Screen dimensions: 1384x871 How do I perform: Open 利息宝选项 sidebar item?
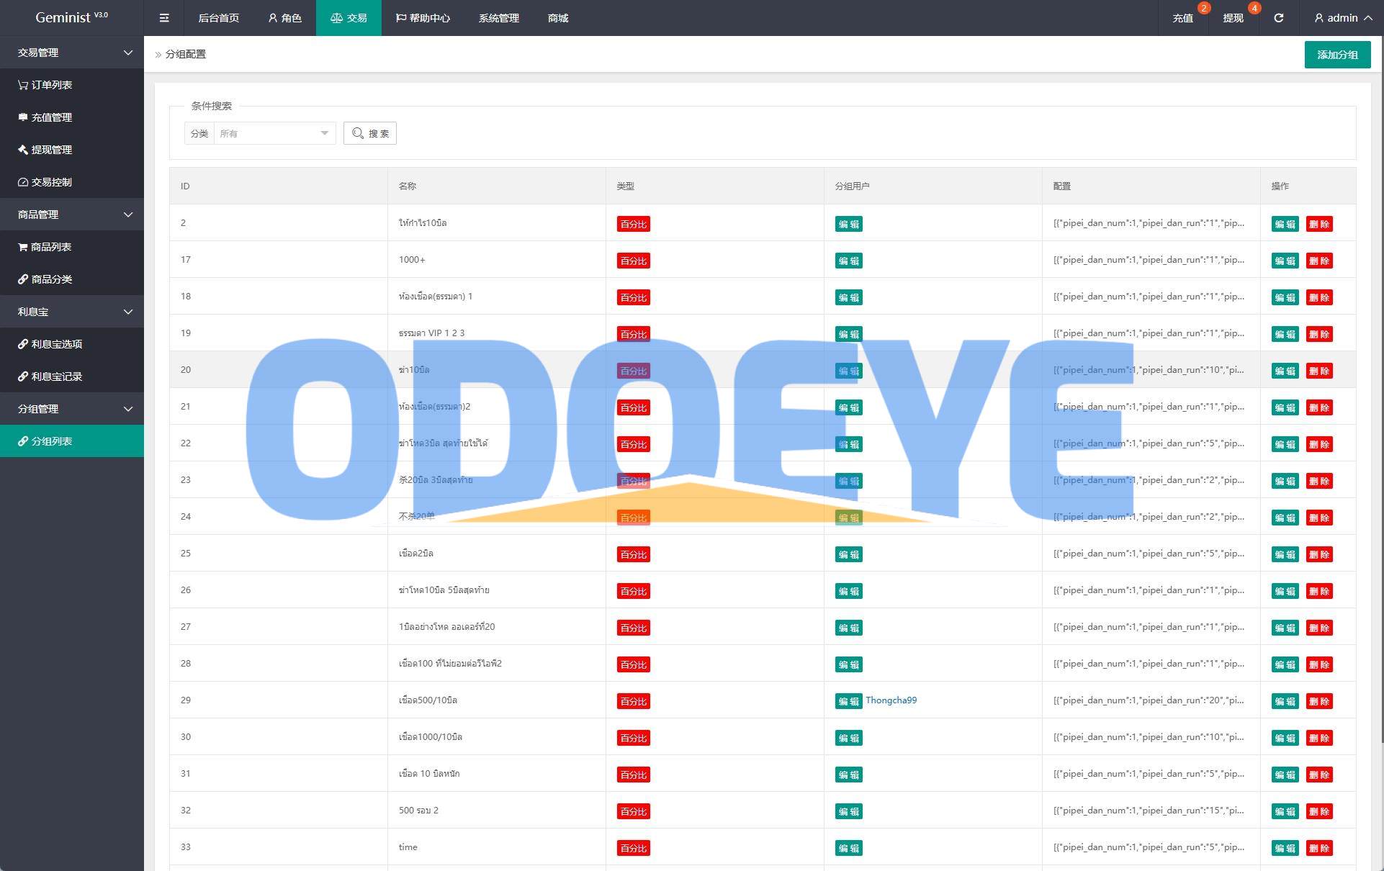(x=56, y=344)
